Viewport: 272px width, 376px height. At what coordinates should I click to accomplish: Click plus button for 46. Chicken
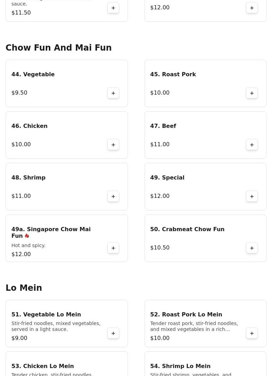click(x=113, y=145)
